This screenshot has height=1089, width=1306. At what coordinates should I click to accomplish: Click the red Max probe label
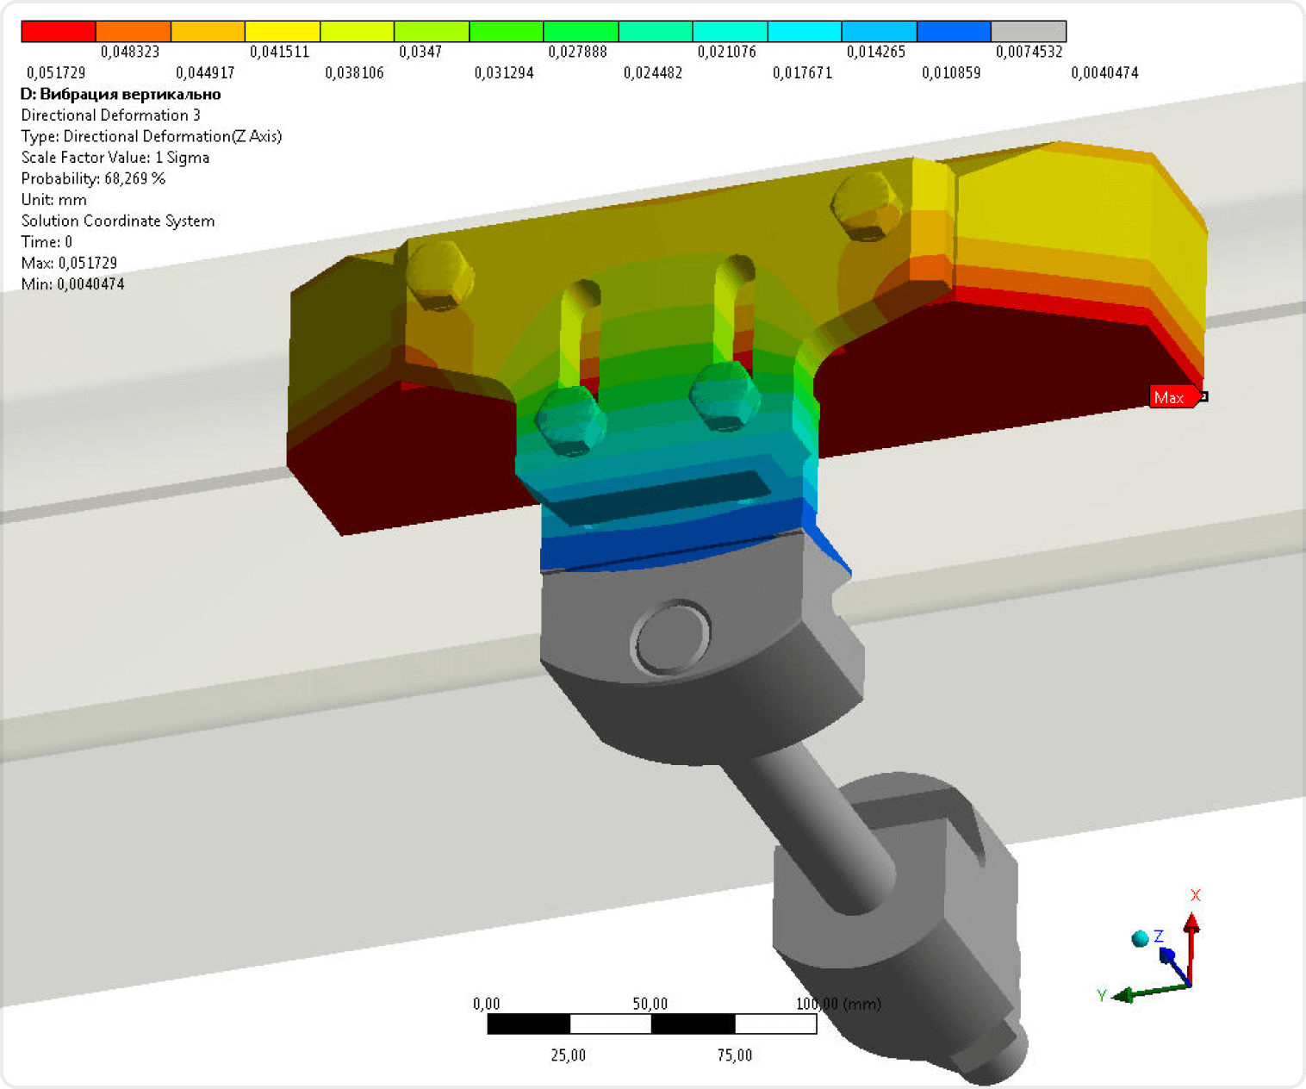(x=1174, y=397)
